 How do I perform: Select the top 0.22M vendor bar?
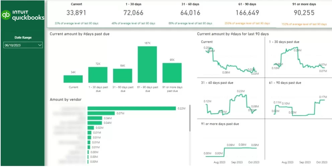132,108
